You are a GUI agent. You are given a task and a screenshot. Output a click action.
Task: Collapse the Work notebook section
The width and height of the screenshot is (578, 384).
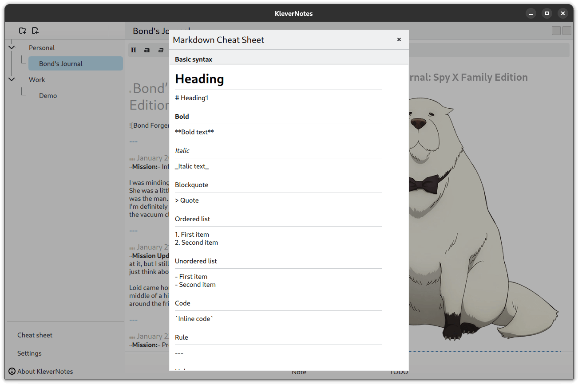tap(12, 79)
